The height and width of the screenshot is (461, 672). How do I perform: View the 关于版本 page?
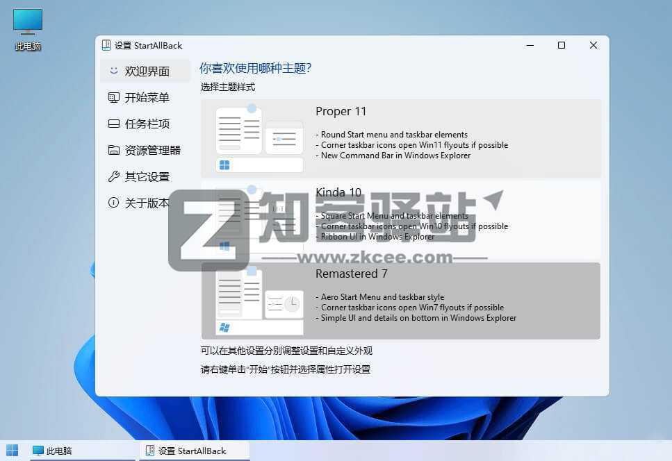pos(139,203)
